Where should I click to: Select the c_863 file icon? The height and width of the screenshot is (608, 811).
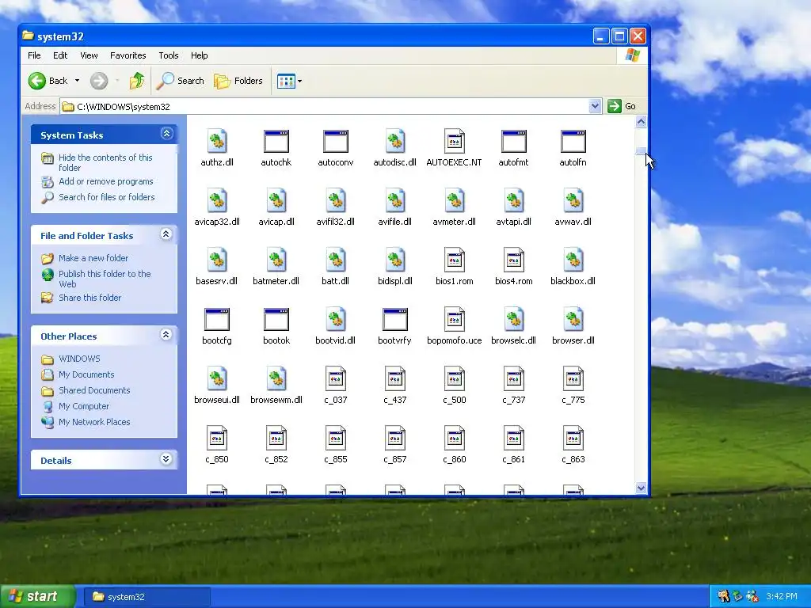click(x=573, y=439)
